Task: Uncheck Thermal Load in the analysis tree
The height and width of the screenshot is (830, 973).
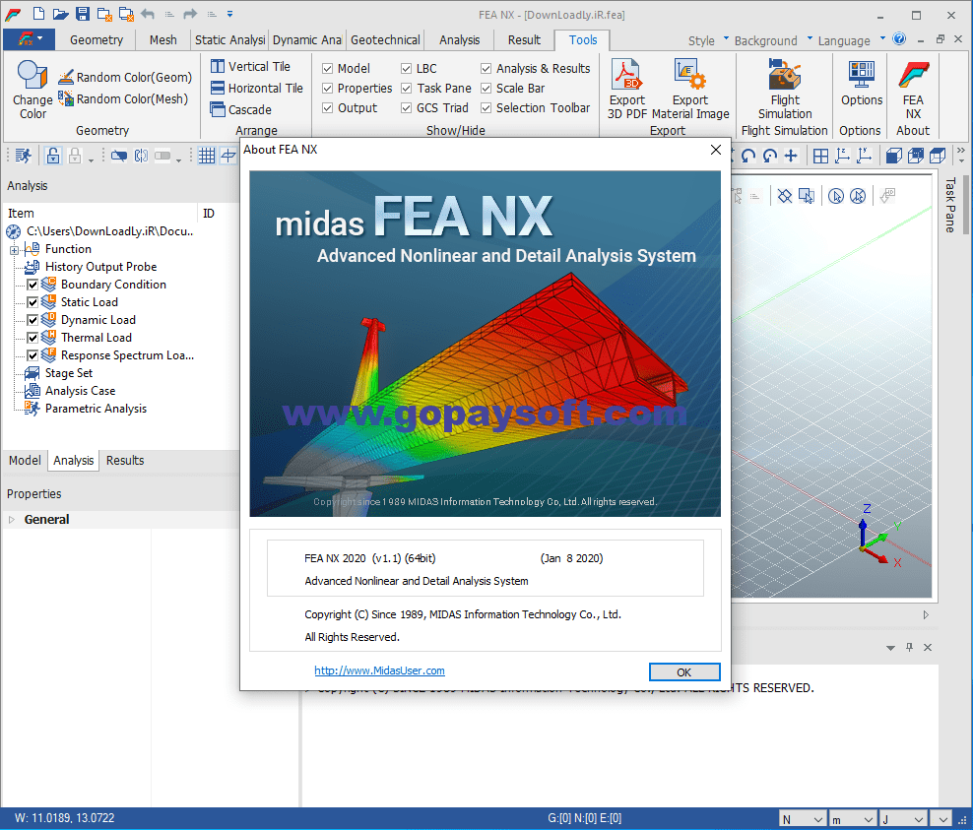Action: [32, 338]
